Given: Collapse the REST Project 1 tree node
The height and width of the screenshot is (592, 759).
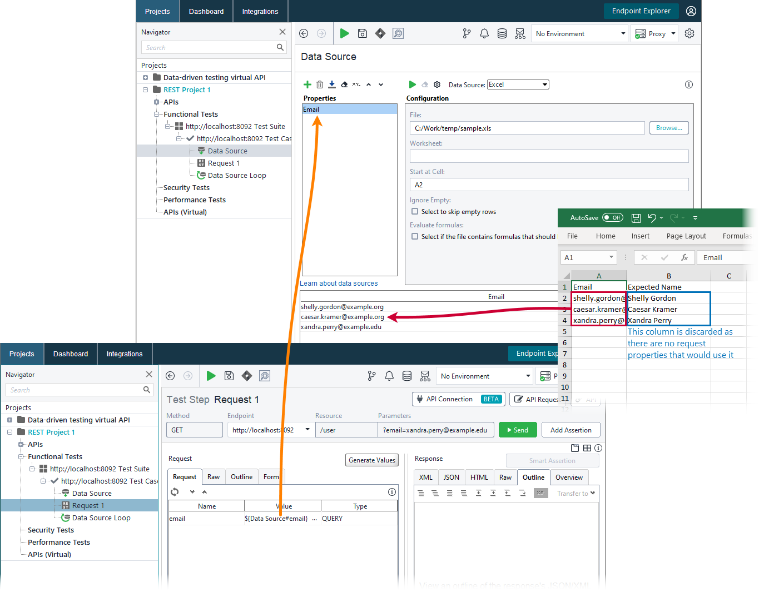Looking at the screenshot, I should (145, 89).
